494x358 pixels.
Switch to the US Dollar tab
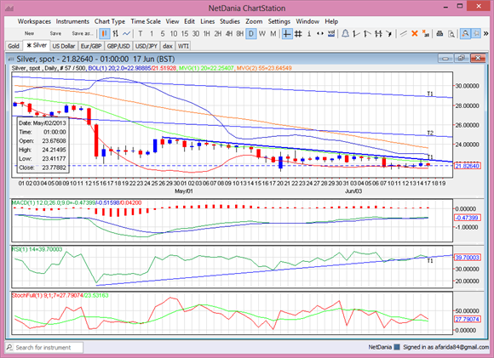pyautogui.click(x=64, y=46)
